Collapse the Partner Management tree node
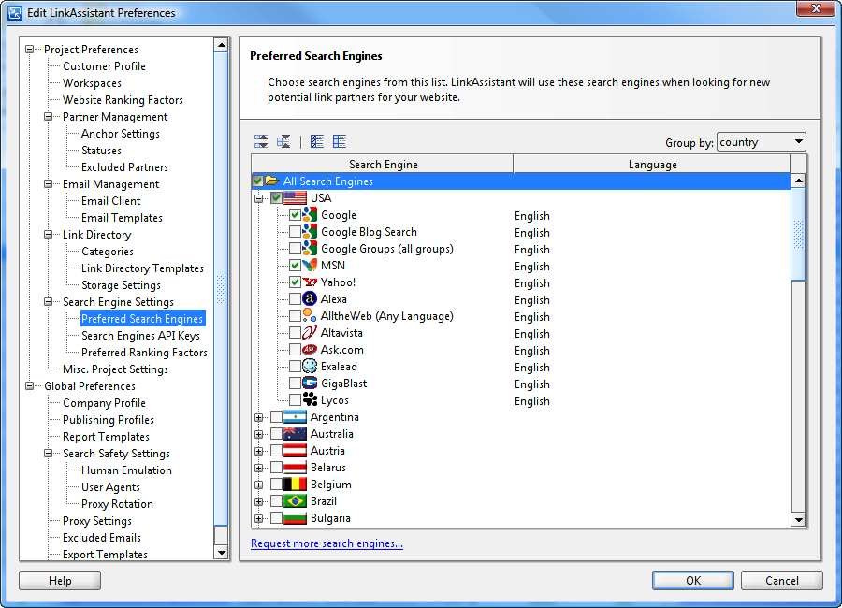This screenshot has width=842, height=608. pyautogui.click(x=49, y=117)
